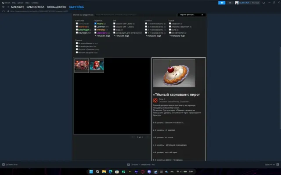Open downloads status Загрузки link
Viewport: 281px width, 175px height.
coord(143,164)
